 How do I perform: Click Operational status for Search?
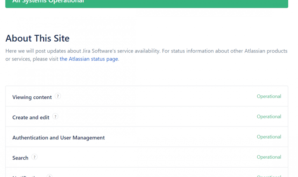pos(269,157)
